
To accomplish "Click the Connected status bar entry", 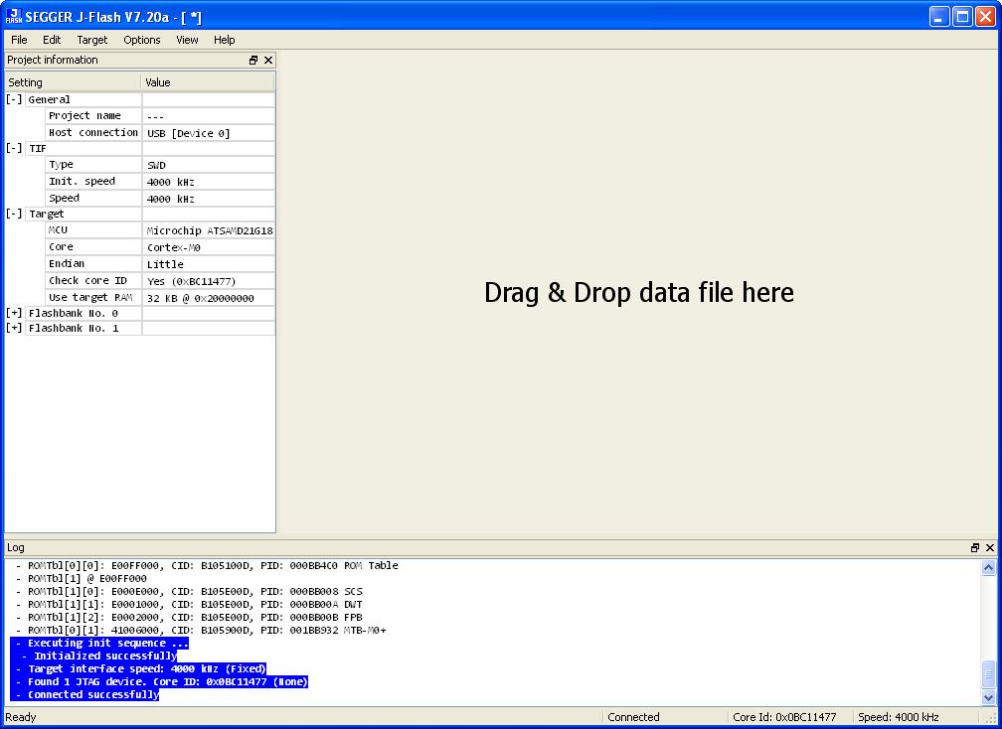I will click(x=633, y=717).
